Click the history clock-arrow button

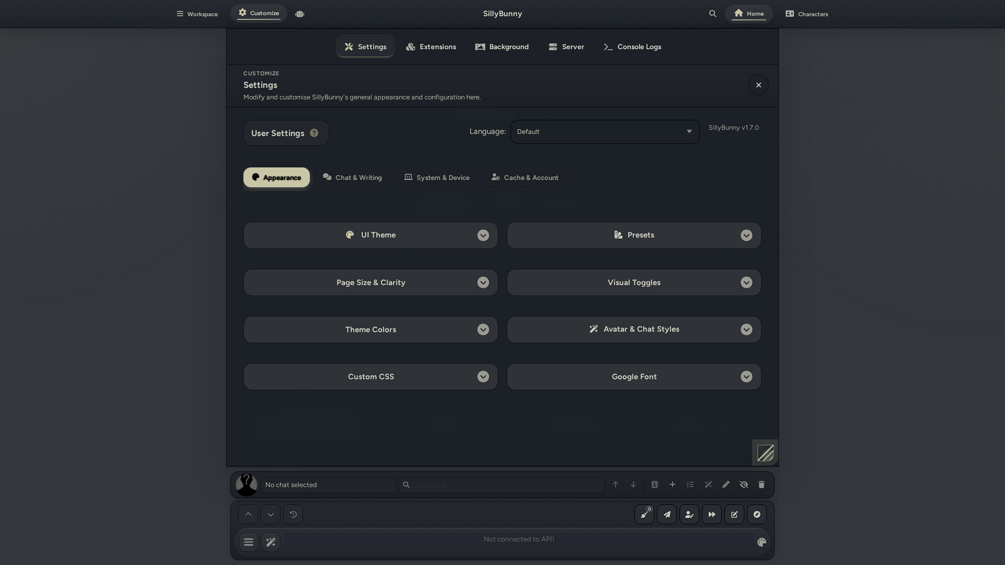pos(293,514)
